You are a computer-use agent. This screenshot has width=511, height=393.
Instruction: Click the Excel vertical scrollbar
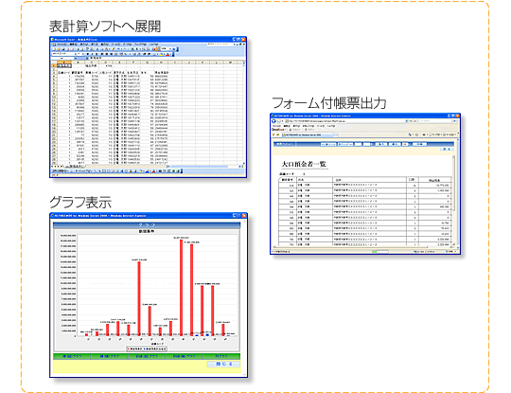coord(244,115)
